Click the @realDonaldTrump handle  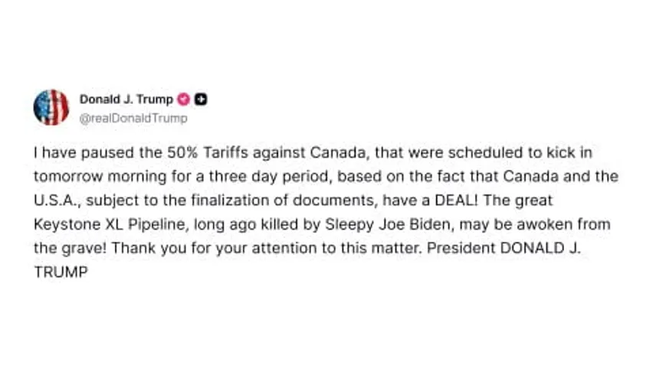click(133, 119)
